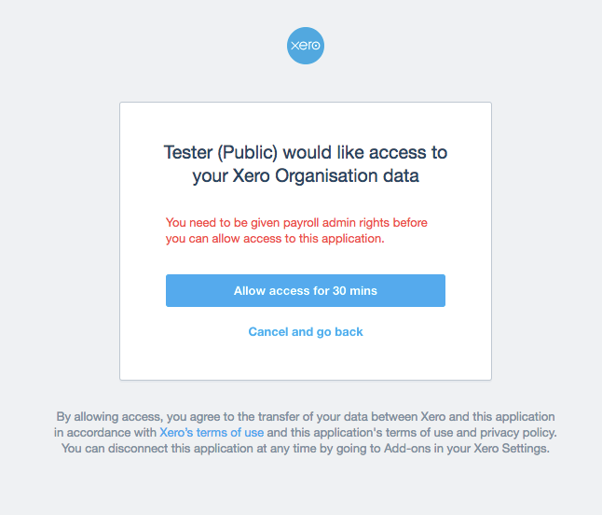Click 'you can allow access to this application' red text
The height and width of the screenshot is (515, 602).
pyautogui.click(x=275, y=239)
